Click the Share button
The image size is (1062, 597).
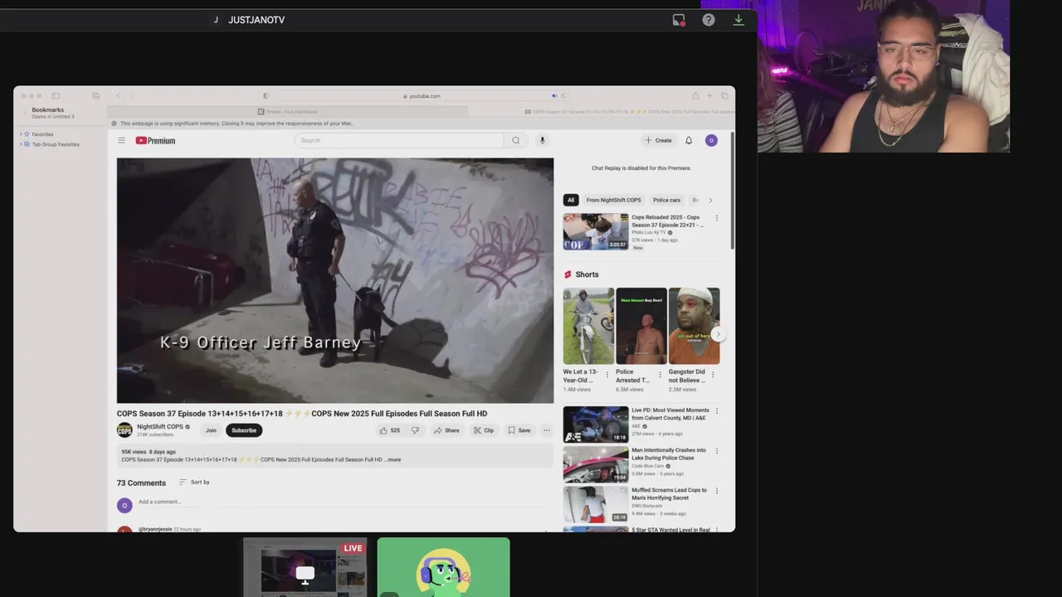tap(446, 430)
